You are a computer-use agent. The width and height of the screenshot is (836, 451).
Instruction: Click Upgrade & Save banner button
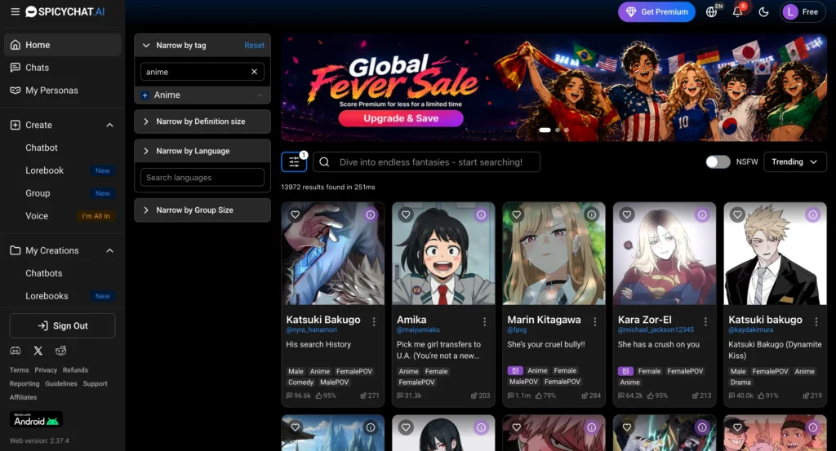tap(401, 118)
